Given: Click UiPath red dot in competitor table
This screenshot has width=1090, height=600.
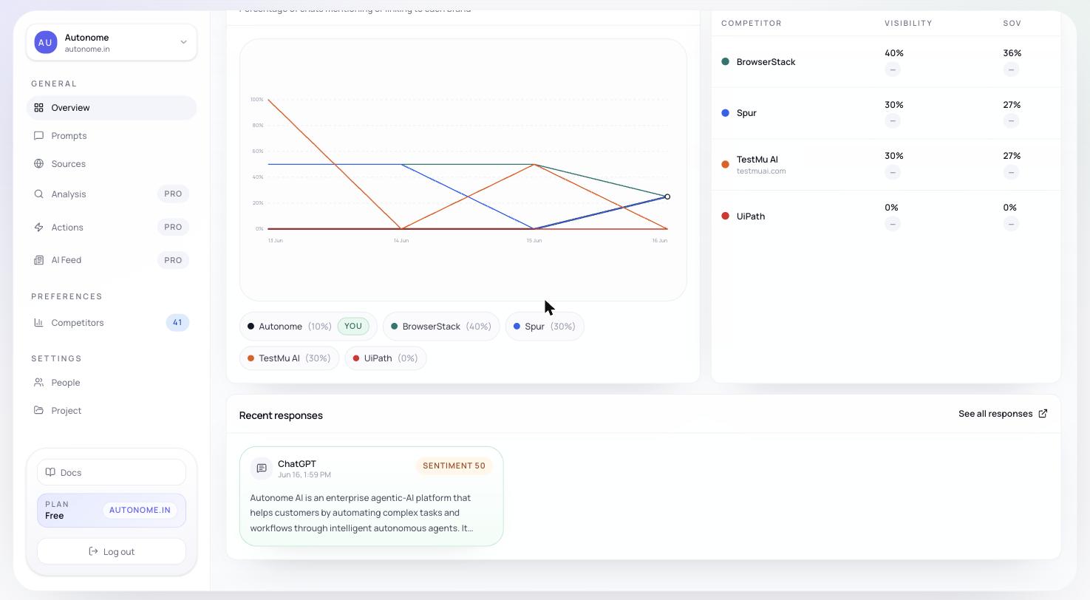Looking at the screenshot, I should click(725, 216).
